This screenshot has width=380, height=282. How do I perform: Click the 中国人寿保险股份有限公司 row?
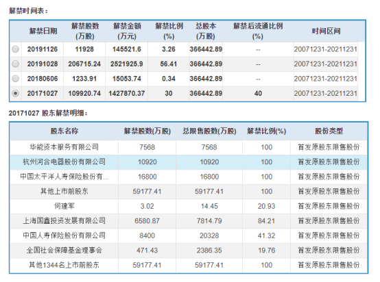click(x=189, y=235)
